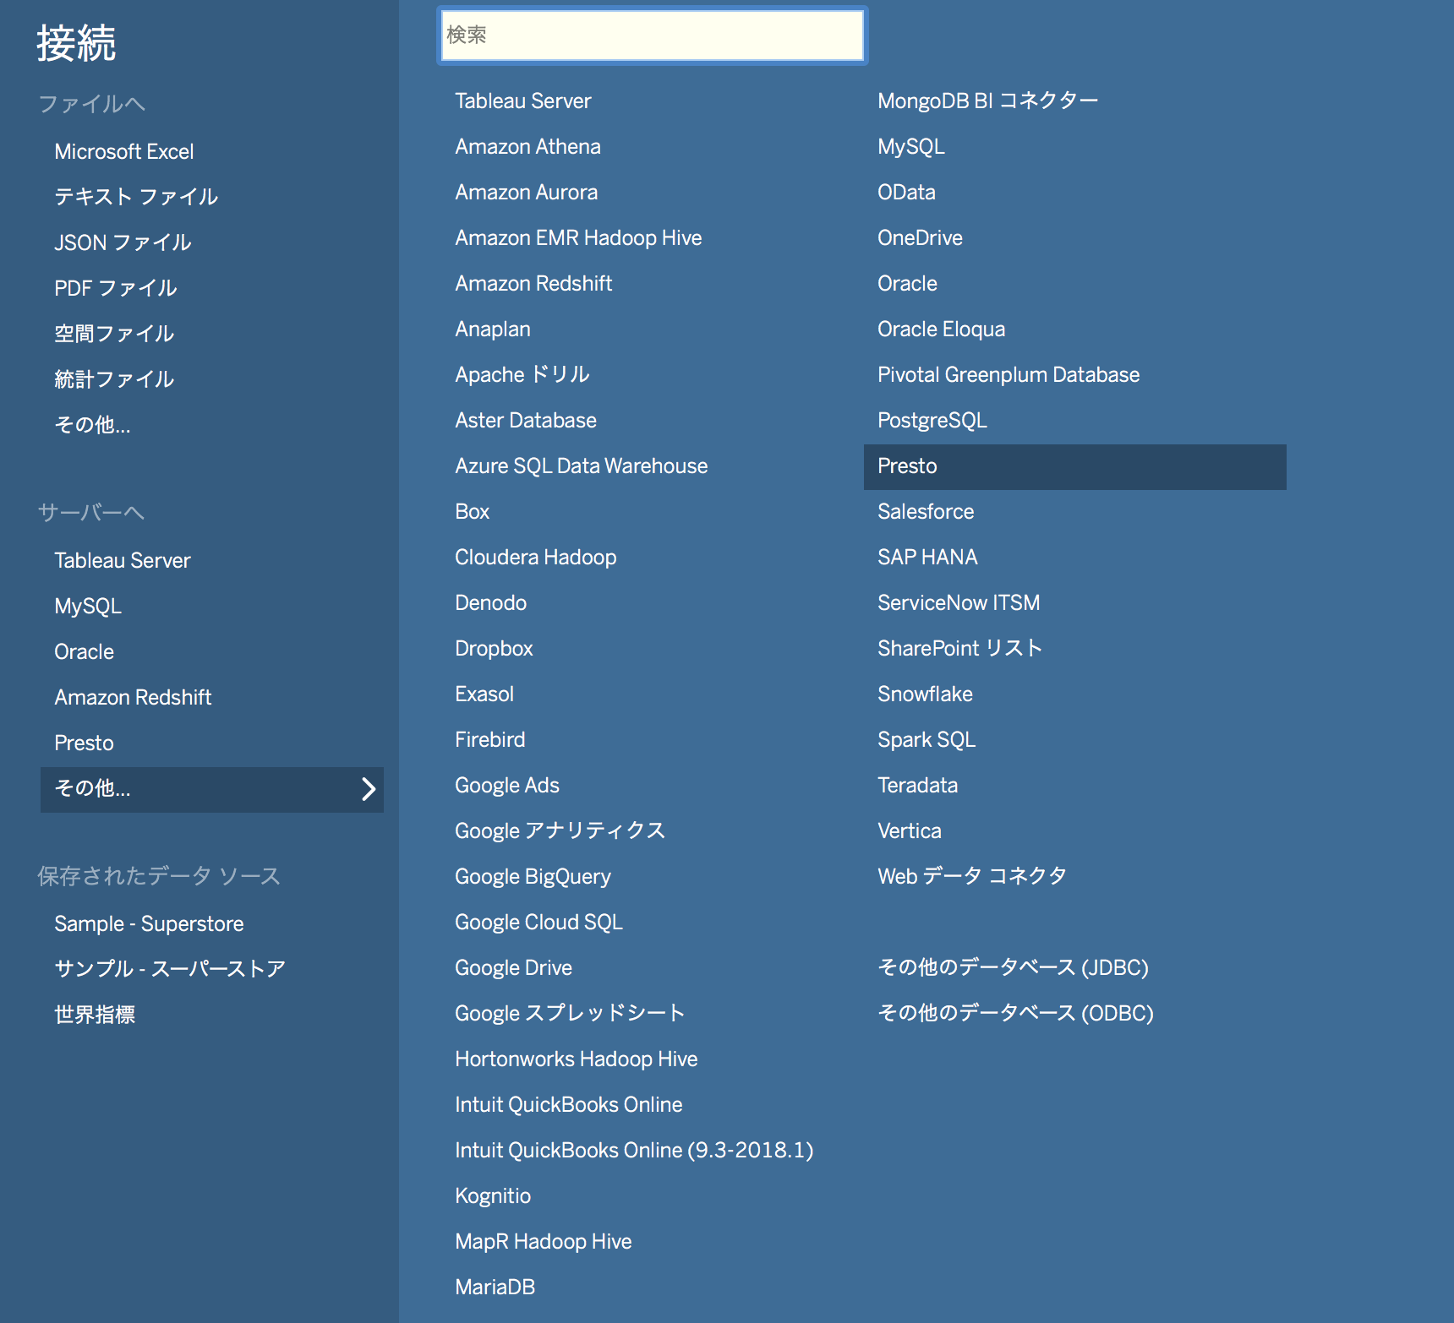Select Web データ コネクタ
Viewport: 1454px width, 1323px height.
(x=972, y=877)
